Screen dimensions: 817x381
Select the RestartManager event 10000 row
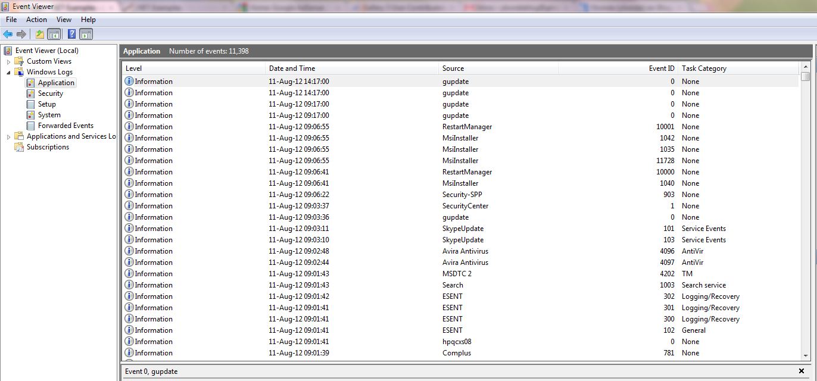point(460,172)
